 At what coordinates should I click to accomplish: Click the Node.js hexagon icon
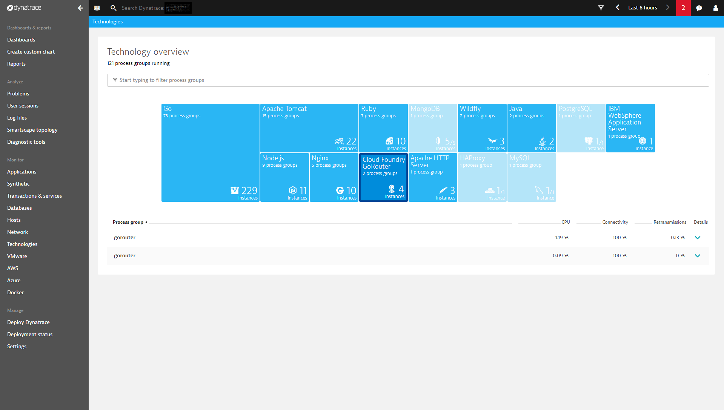[293, 190]
